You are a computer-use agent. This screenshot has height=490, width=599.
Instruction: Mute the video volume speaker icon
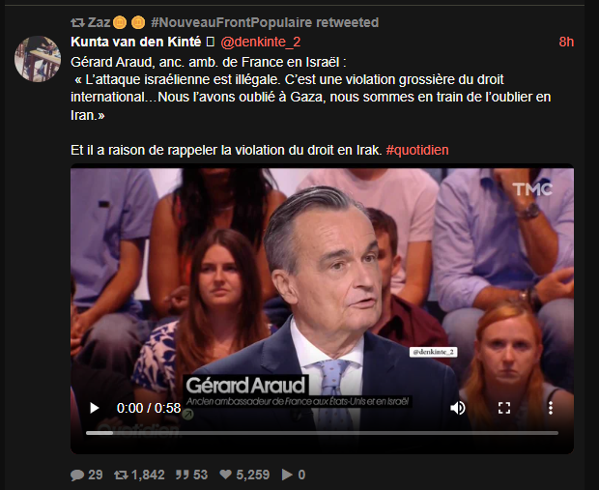pyautogui.click(x=458, y=408)
